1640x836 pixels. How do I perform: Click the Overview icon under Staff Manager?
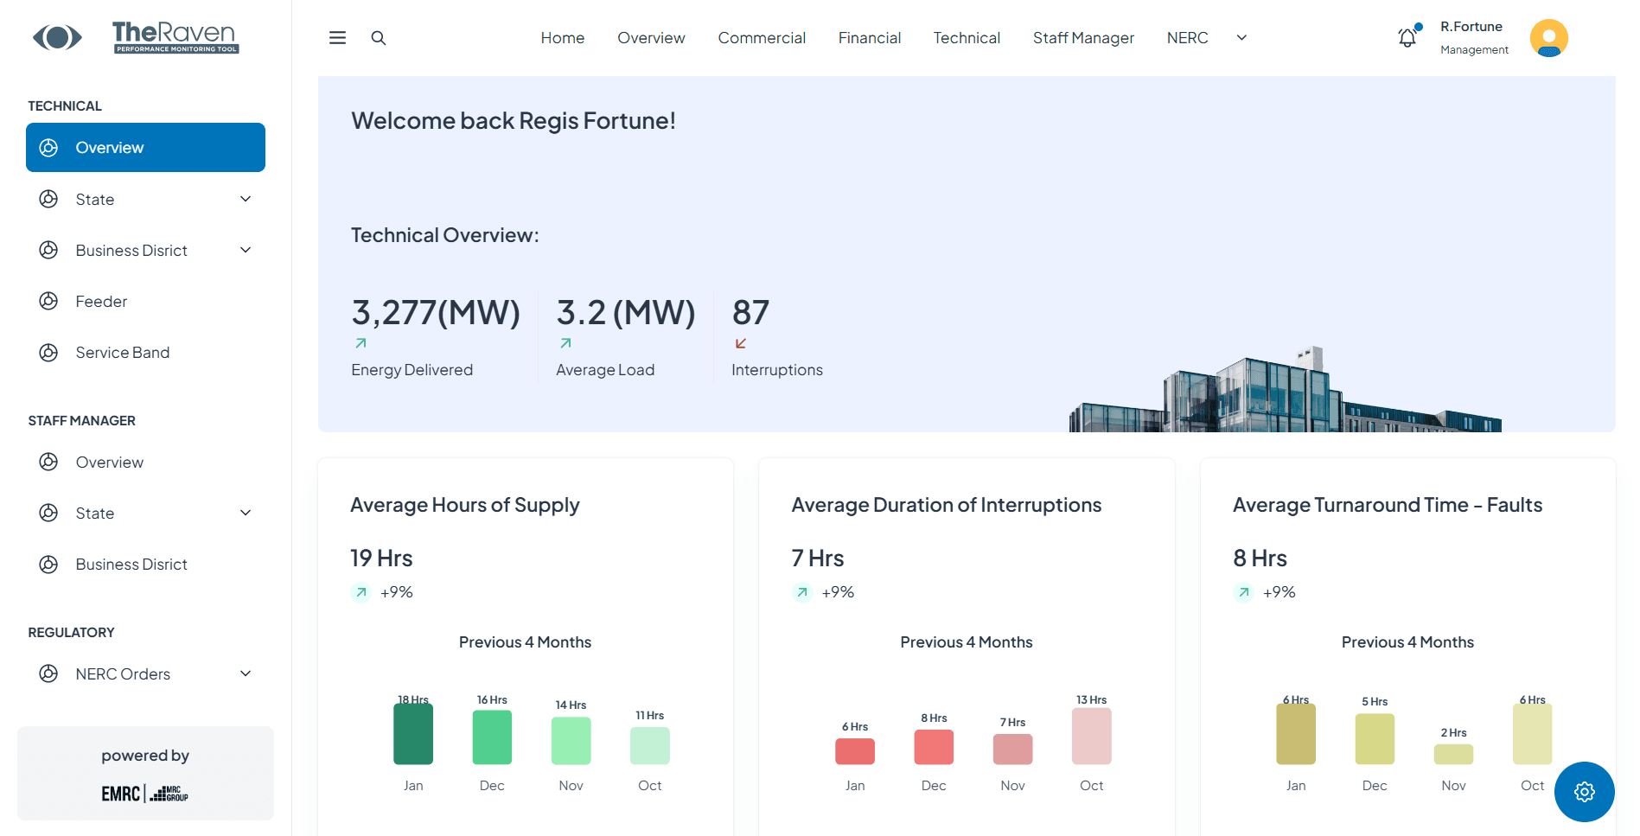48,462
